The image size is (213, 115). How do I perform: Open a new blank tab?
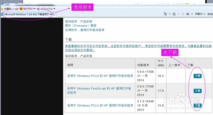tap(59, 15)
